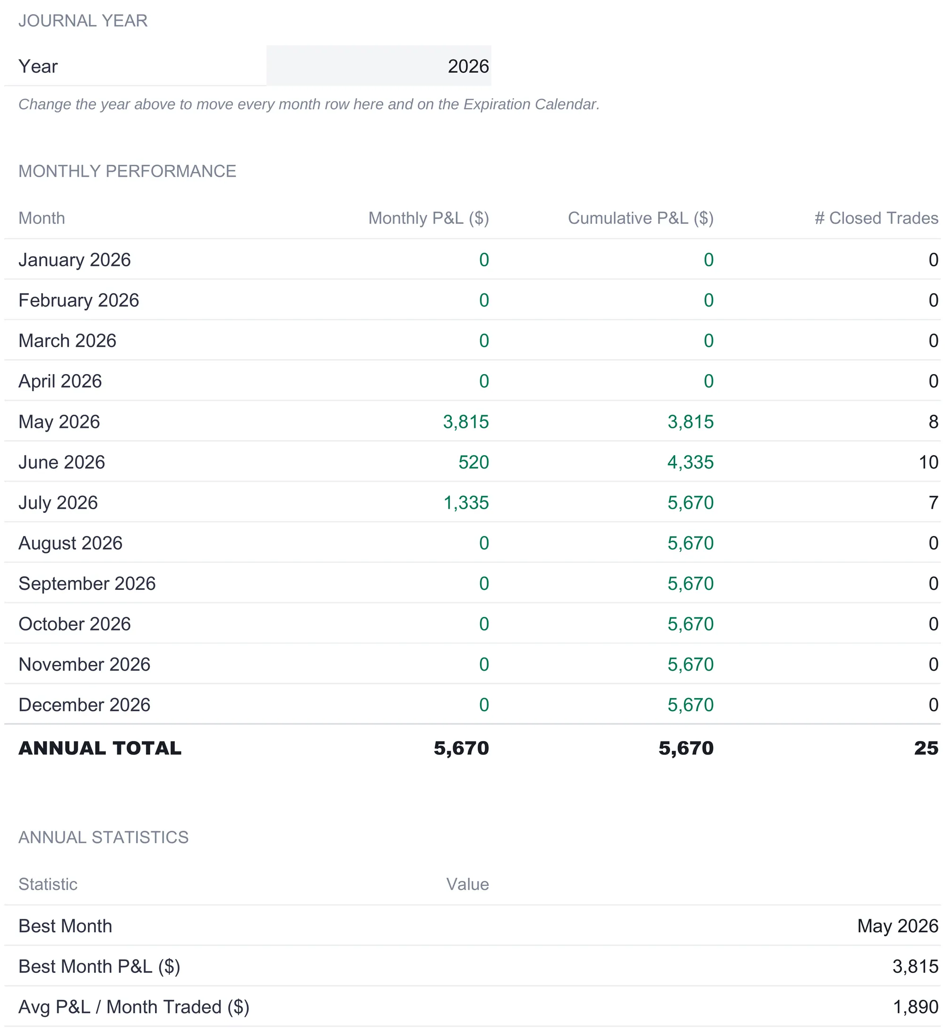Select the August 2026 month label
The image size is (945, 1031).
70,543
